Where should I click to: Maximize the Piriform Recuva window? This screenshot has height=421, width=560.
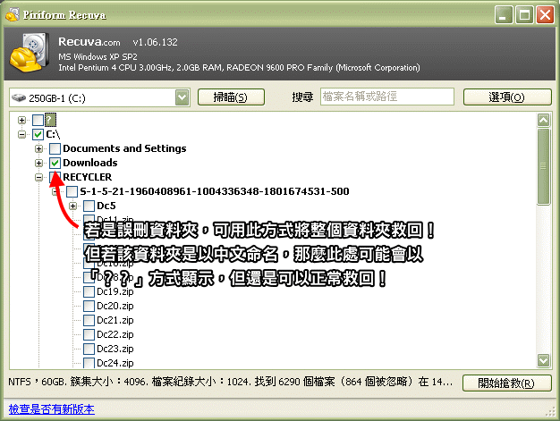point(524,15)
